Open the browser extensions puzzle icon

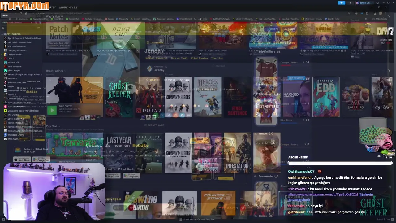pyautogui.click(x=367, y=13)
